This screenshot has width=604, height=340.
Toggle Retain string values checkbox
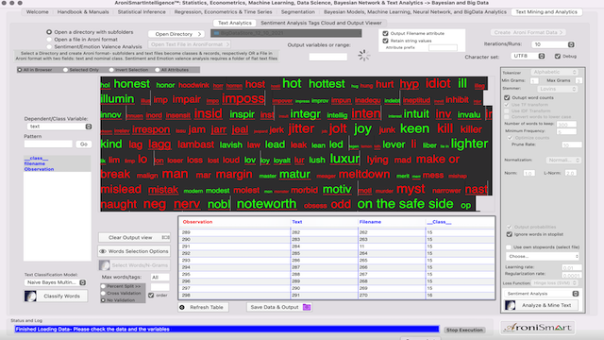385,41
